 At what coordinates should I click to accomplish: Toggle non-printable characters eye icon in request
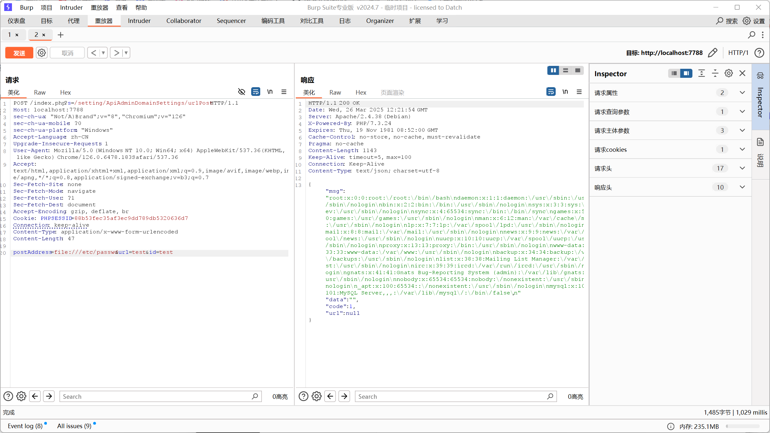(241, 92)
